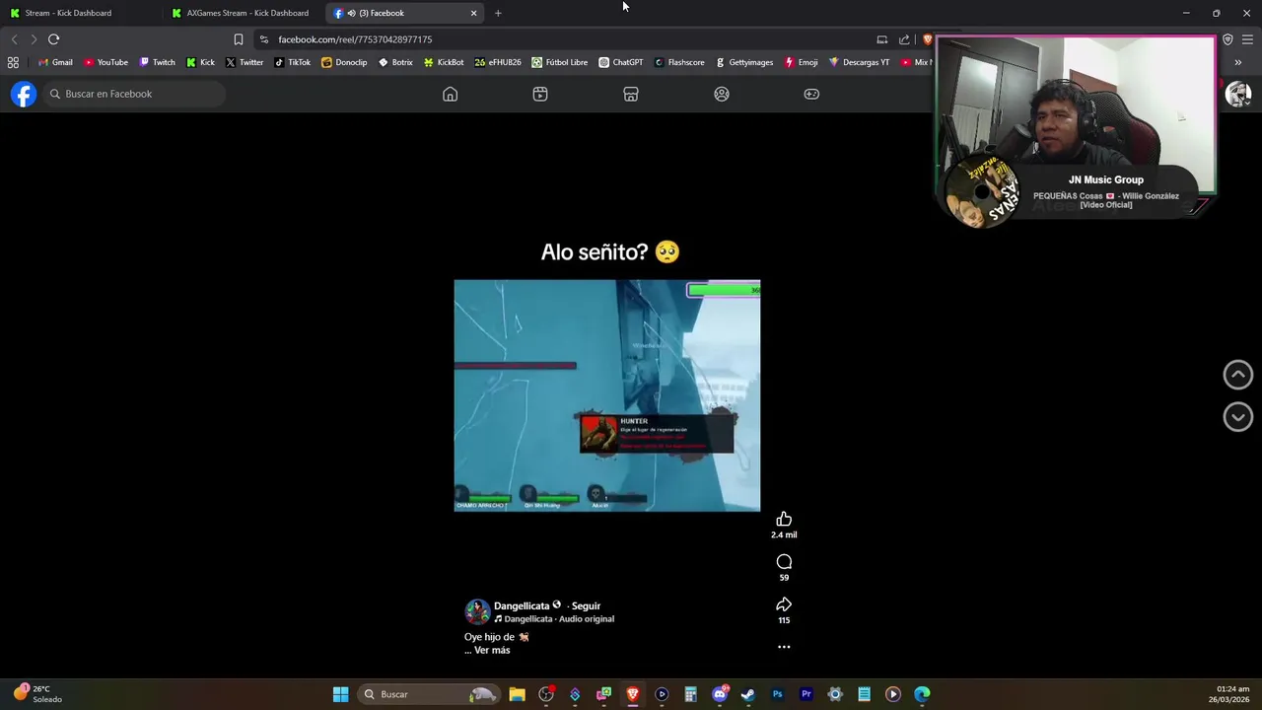Open the Kick bookmark
Screen dimensions: 1262x710
pyautogui.click(x=200, y=62)
